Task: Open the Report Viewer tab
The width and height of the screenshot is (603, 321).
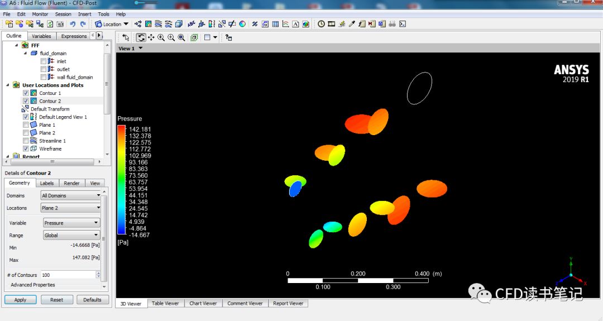Action: [x=289, y=303]
